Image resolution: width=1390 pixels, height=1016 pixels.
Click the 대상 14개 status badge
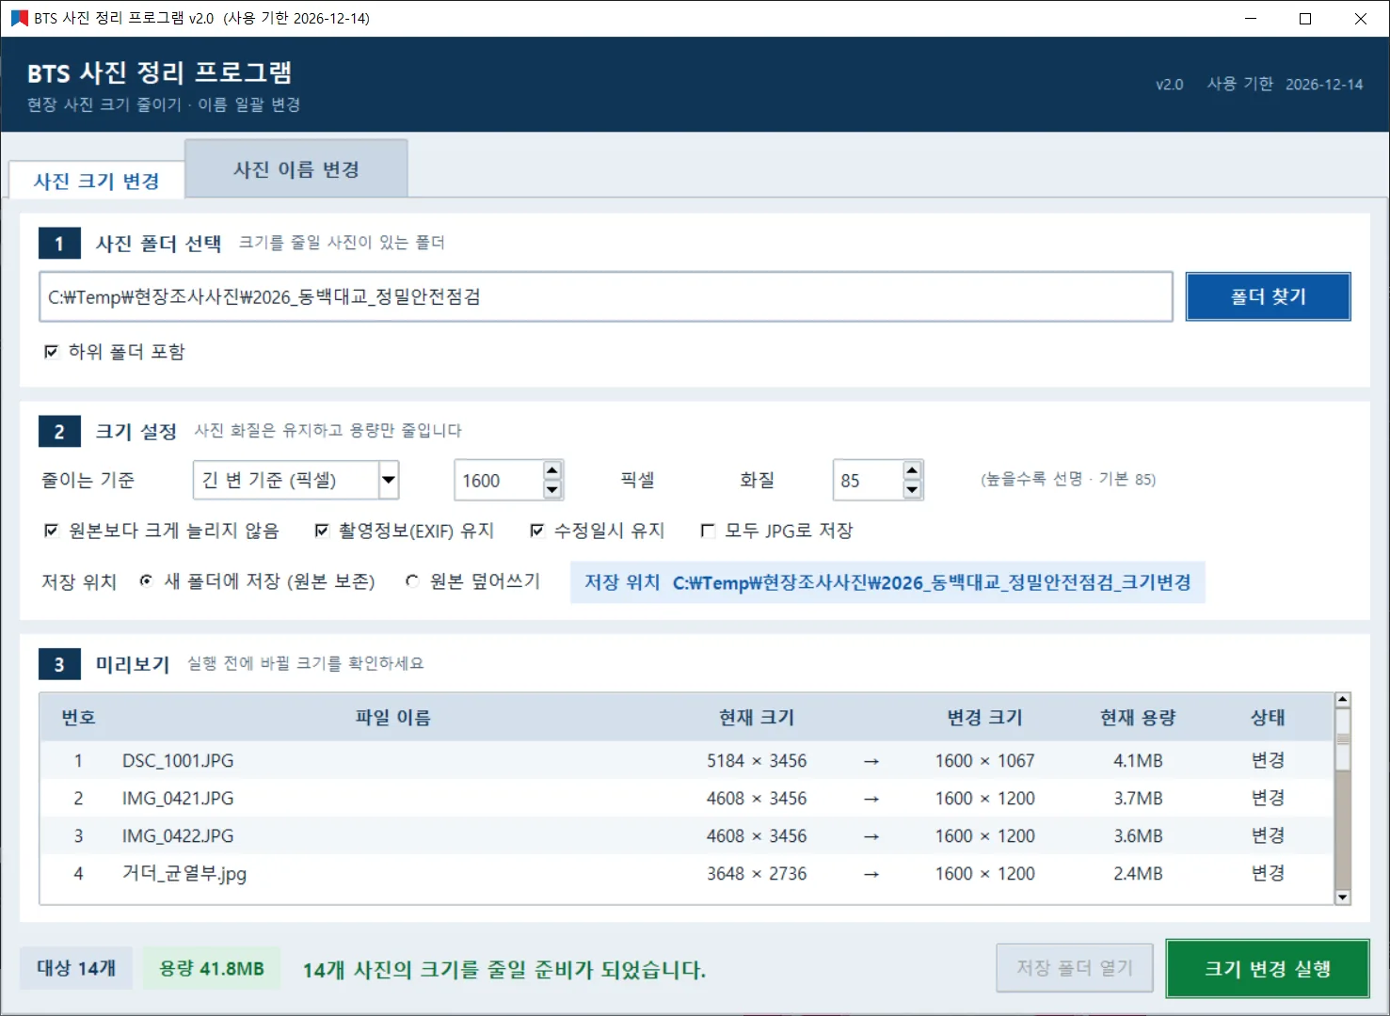click(x=76, y=968)
